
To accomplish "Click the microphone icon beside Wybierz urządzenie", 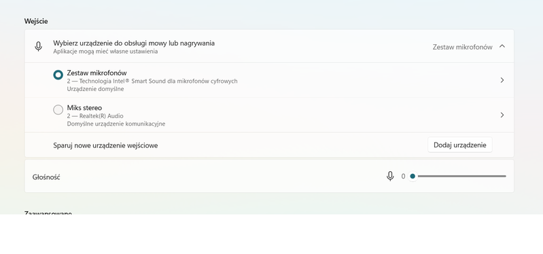I will click(x=39, y=47).
